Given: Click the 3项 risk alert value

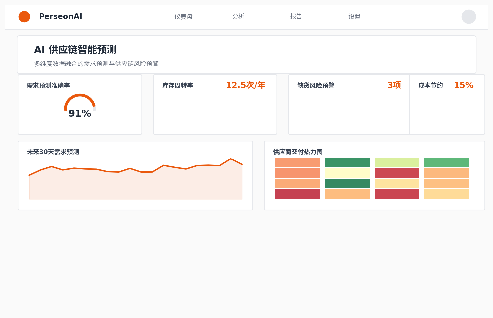Looking at the screenshot, I should [394, 85].
